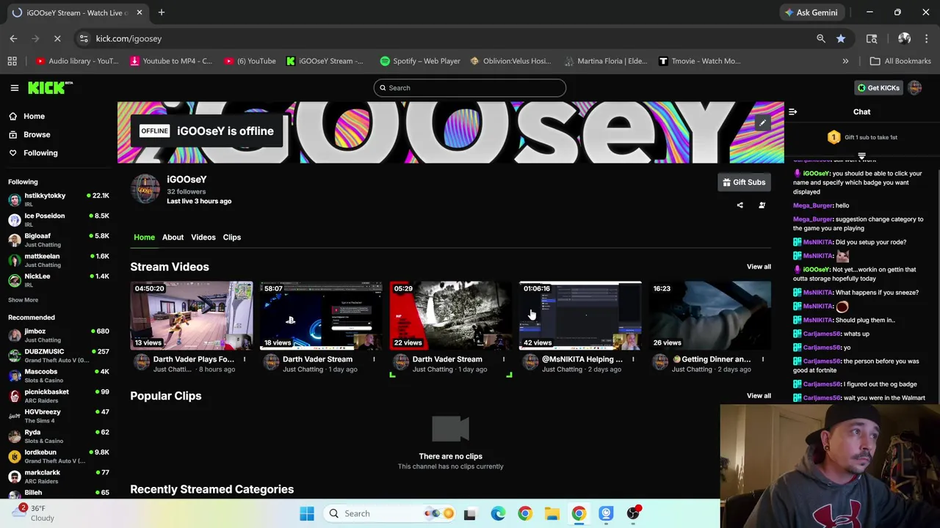Open the Audio library YouTube bookmark
The height and width of the screenshot is (528, 940).
[x=76, y=61]
